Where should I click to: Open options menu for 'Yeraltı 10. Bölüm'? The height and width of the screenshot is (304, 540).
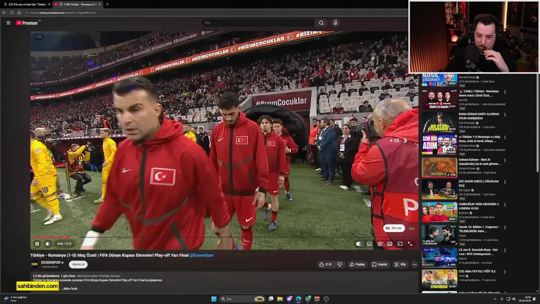point(505,227)
